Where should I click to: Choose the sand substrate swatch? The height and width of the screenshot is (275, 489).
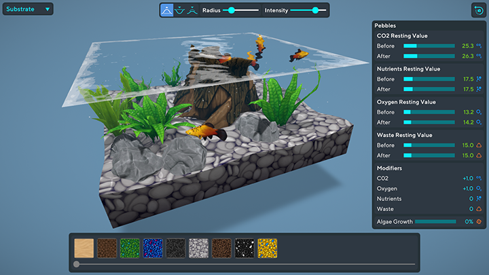click(x=84, y=249)
